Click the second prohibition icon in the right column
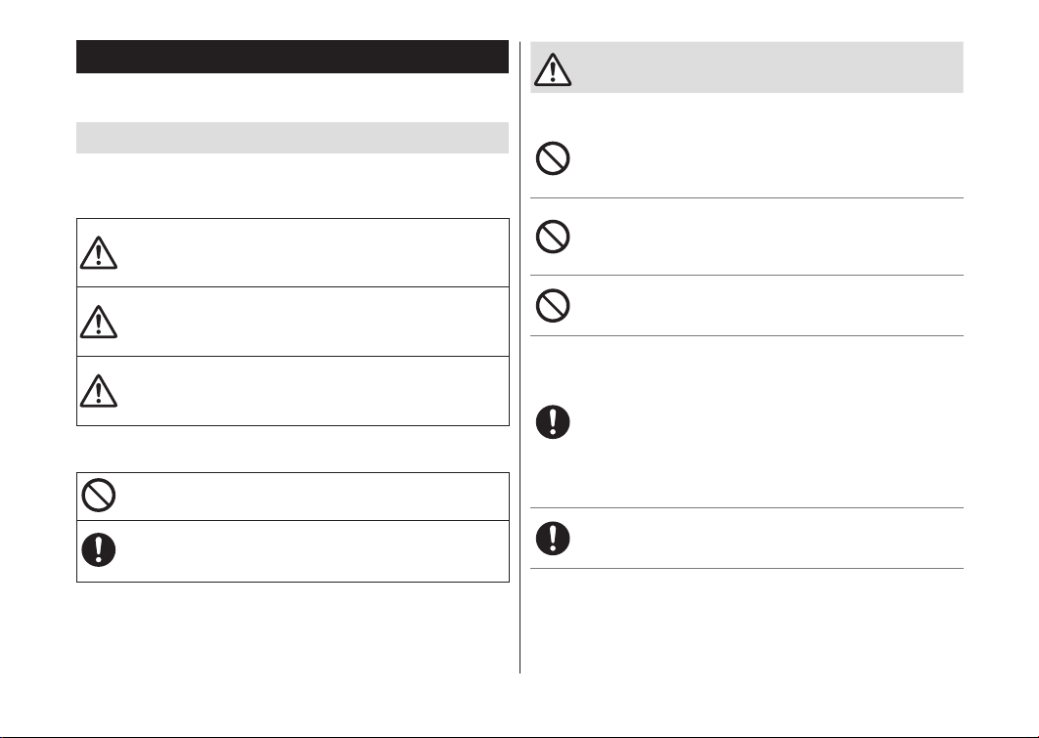1039x738 pixels. (x=553, y=237)
